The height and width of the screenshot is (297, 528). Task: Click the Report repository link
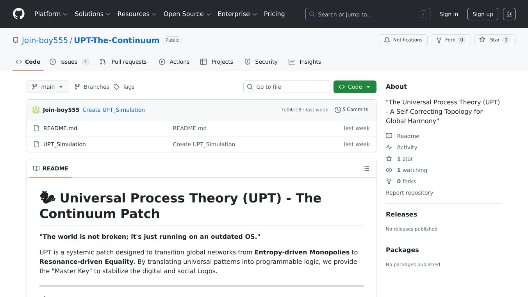tap(409, 193)
